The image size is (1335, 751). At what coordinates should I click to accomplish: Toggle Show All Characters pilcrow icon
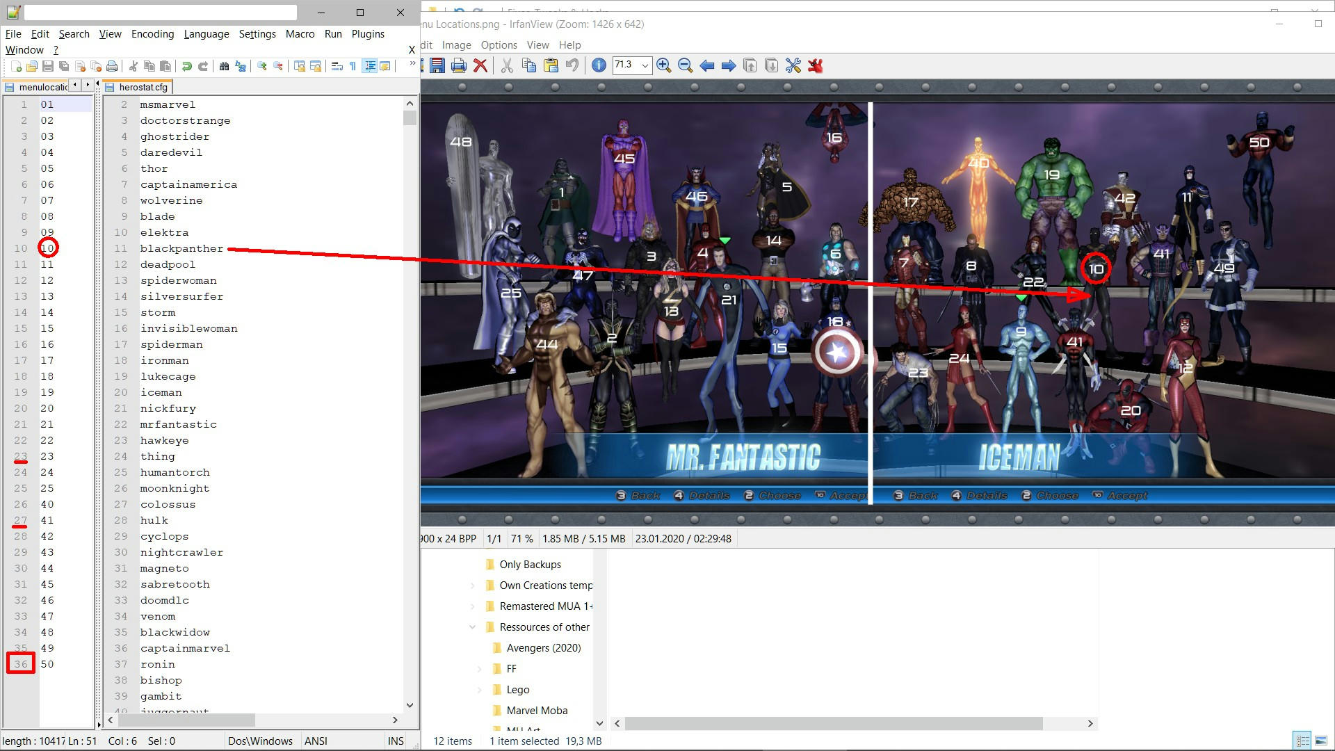(353, 66)
